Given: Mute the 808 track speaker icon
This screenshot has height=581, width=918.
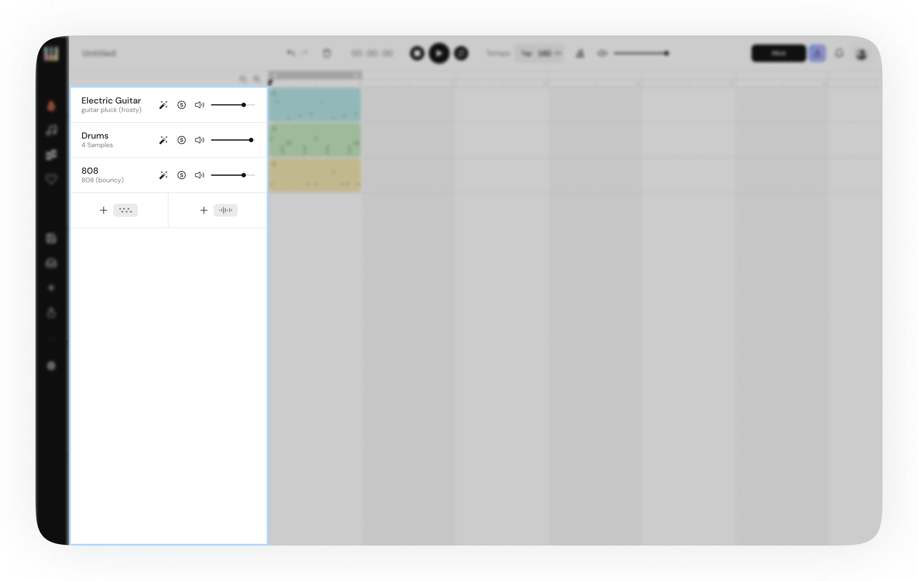Looking at the screenshot, I should point(199,175).
